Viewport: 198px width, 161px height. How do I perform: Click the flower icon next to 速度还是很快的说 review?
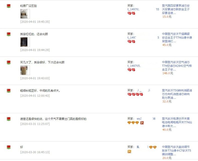pyautogui.click(x=9, y=119)
